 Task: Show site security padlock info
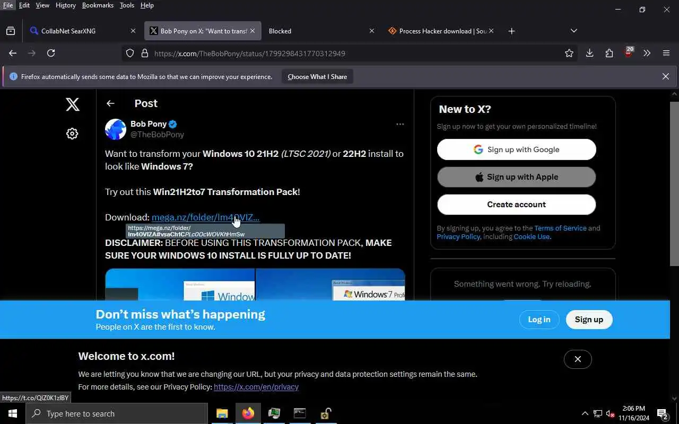pos(144,53)
